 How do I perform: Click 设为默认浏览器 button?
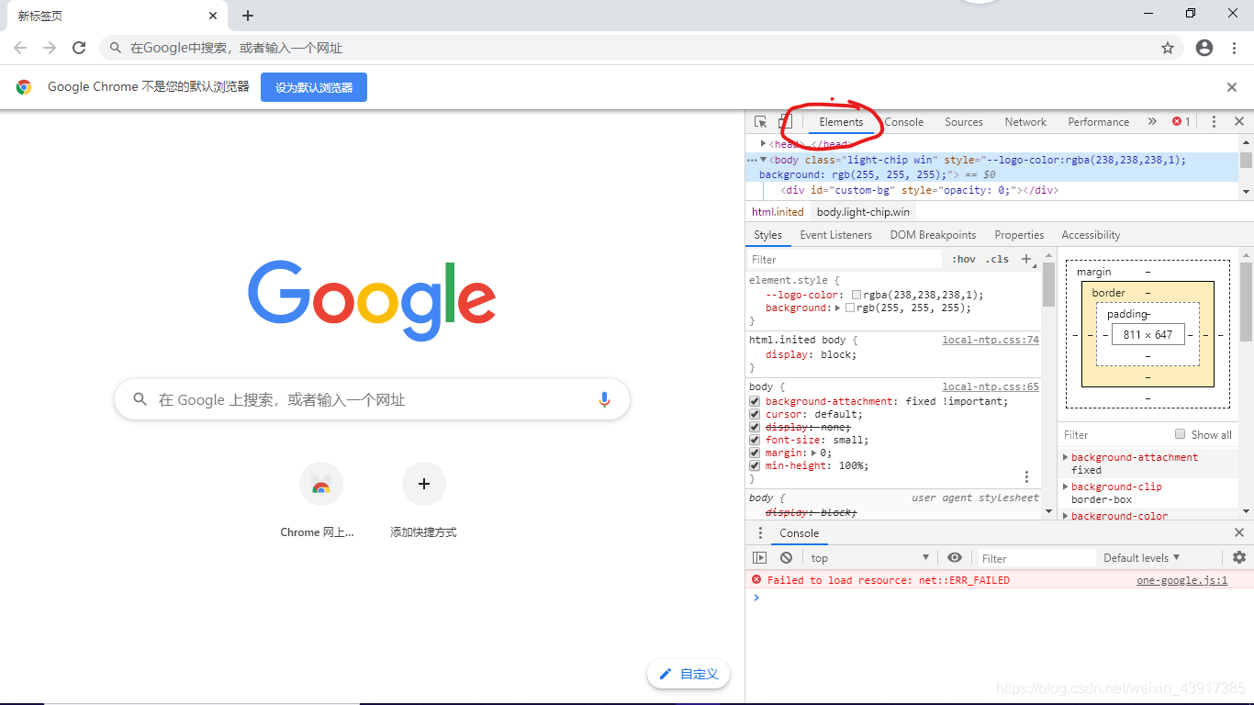[x=314, y=87]
